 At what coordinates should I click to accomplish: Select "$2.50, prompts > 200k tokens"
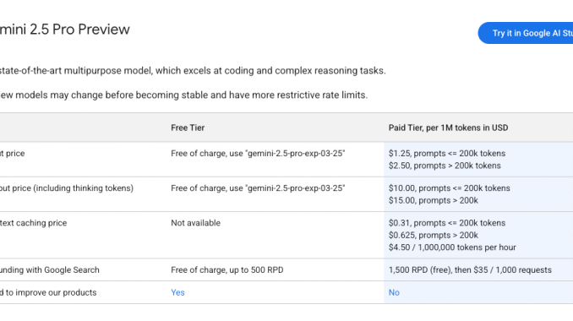tap(445, 166)
